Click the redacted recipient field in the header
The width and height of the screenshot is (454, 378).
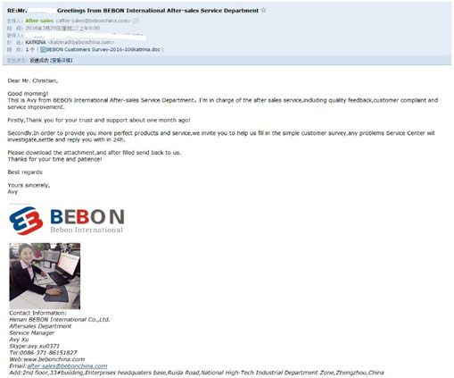coord(86,36)
